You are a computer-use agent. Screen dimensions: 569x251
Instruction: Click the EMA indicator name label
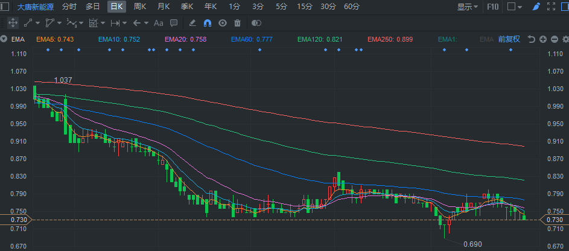(x=17, y=39)
